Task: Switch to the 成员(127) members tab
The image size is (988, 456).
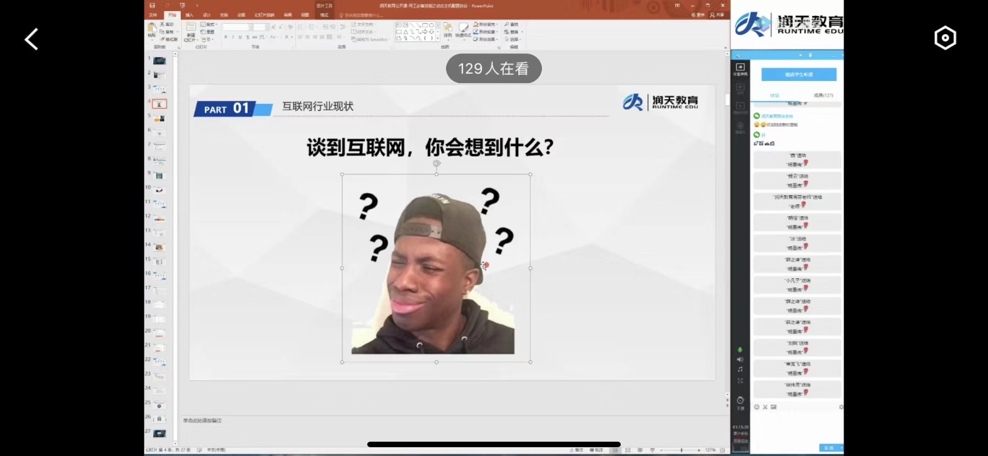Action: [x=823, y=95]
